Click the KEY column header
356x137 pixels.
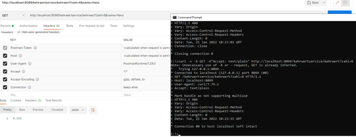[x=13, y=40]
